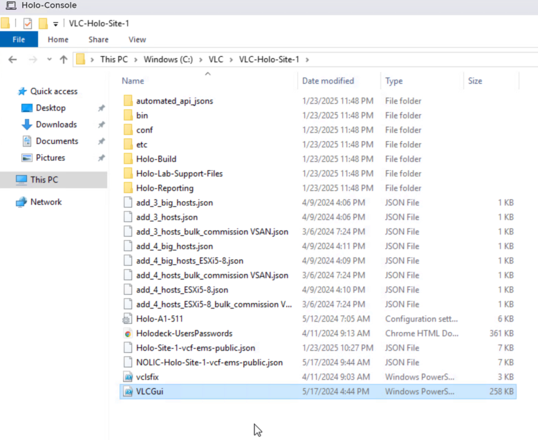Sort by the Name column header
The image size is (538, 440).
133,81
